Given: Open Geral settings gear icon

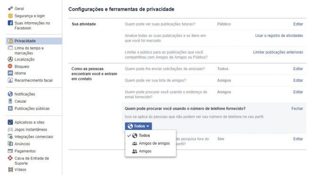Looking at the screenshot, I should coord(10,9).
